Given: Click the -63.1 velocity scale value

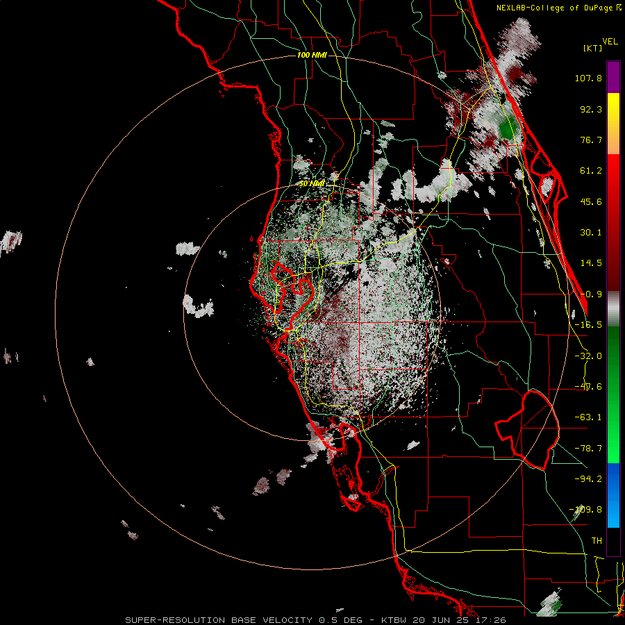Looking at the screenshot, I should (588, 417).
